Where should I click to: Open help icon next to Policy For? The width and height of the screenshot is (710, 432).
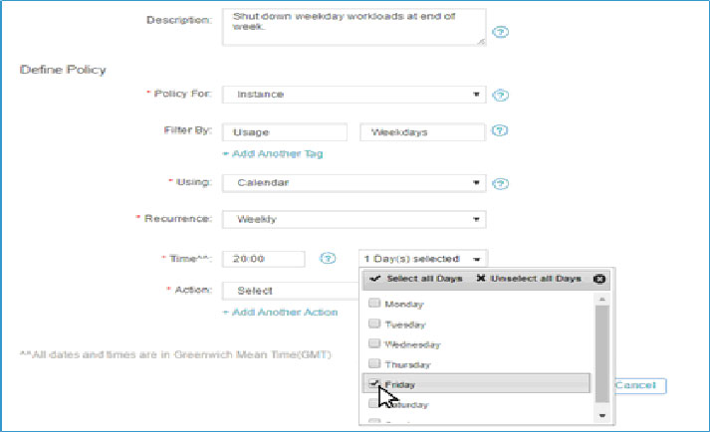(500, 96)
